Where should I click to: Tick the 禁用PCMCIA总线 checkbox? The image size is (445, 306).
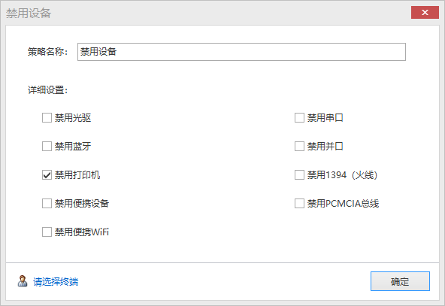click(x=299, y=204)
